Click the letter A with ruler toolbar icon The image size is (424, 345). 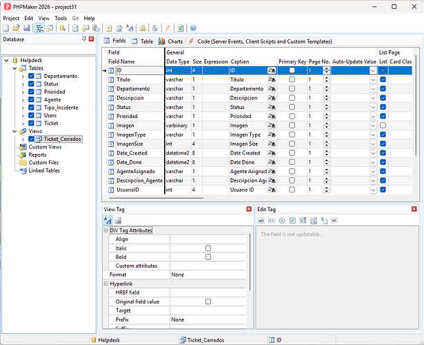130,28
